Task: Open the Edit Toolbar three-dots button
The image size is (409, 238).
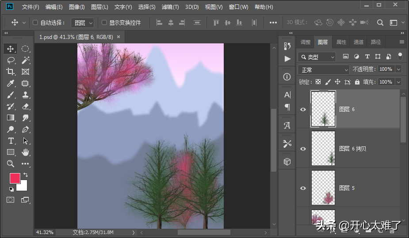Action: 25,164
